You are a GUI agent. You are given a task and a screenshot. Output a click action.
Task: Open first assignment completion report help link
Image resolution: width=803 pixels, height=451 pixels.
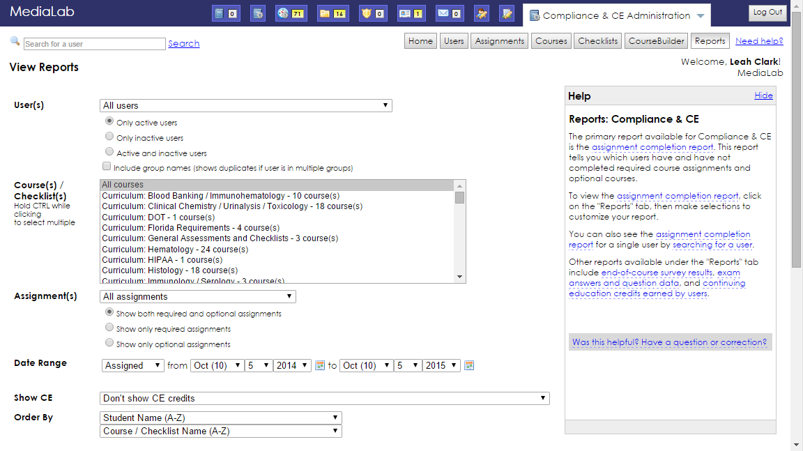click(x=652, y=147)
